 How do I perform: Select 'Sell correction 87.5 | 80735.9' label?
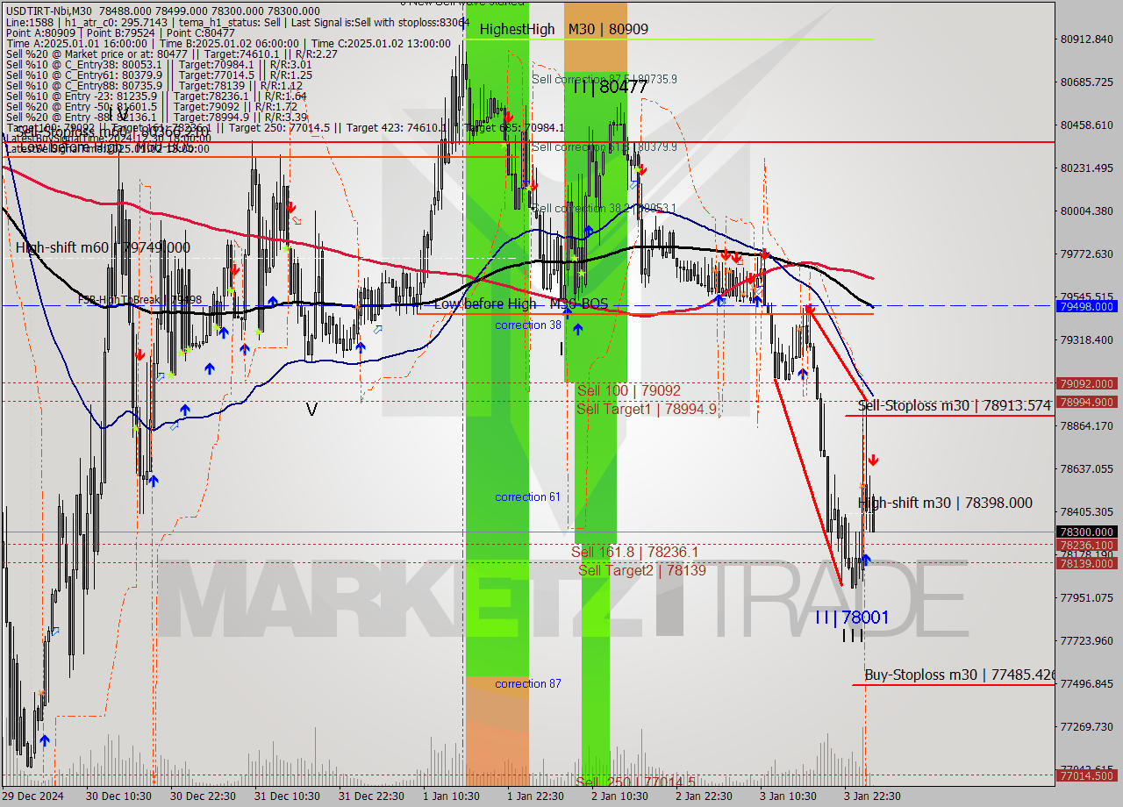coord(604,79)
